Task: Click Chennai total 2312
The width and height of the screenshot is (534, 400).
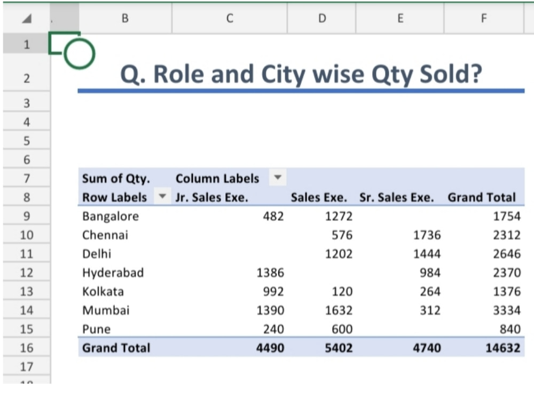Action: 507,235
